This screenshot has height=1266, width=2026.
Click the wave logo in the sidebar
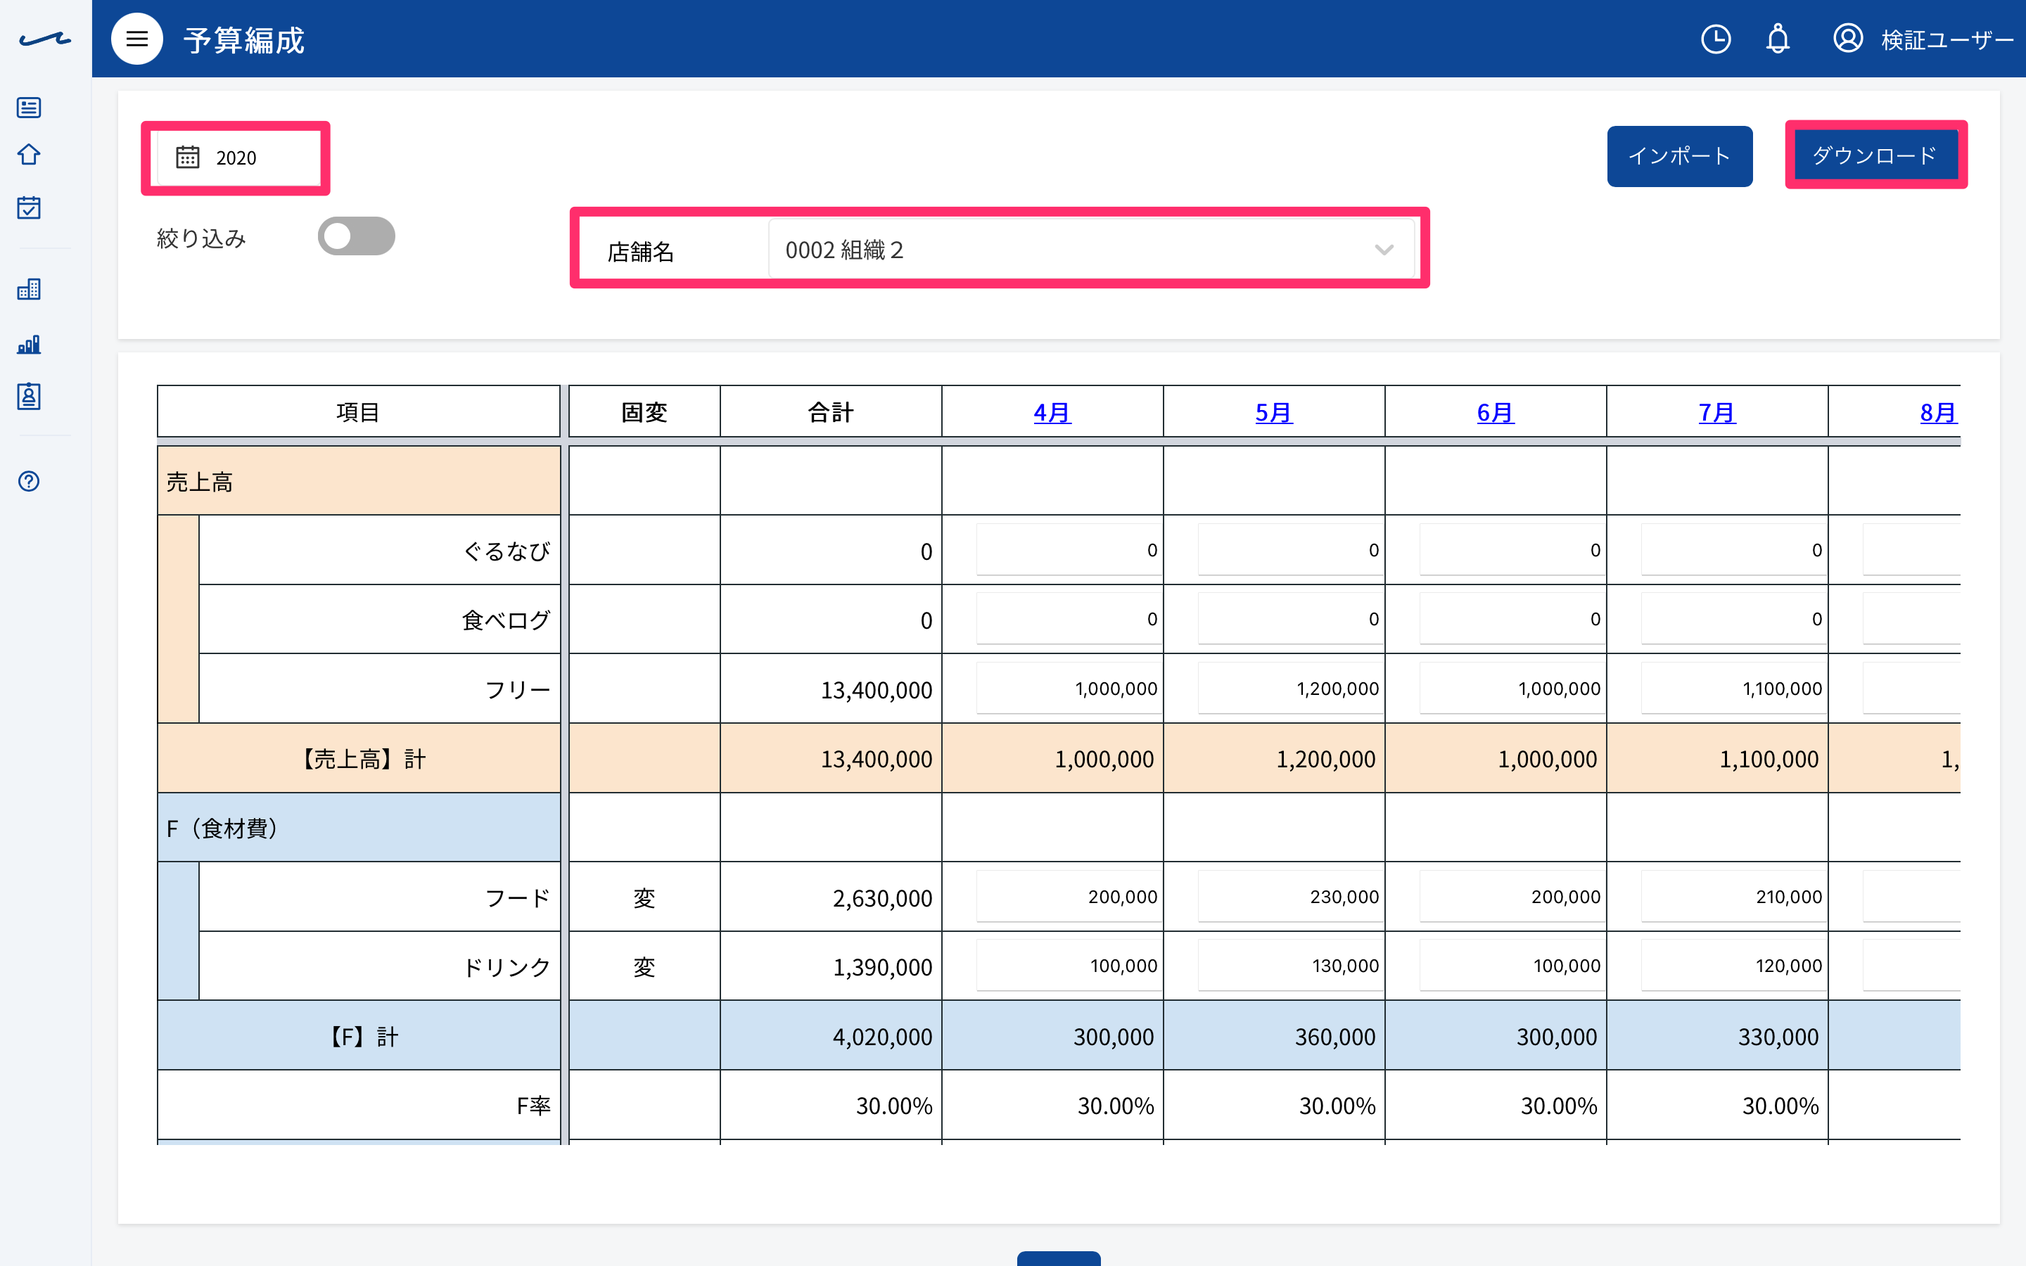(x=45, y=39)
